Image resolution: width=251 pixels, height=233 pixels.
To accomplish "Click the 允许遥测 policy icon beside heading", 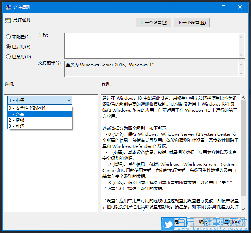I will point(8,21).
